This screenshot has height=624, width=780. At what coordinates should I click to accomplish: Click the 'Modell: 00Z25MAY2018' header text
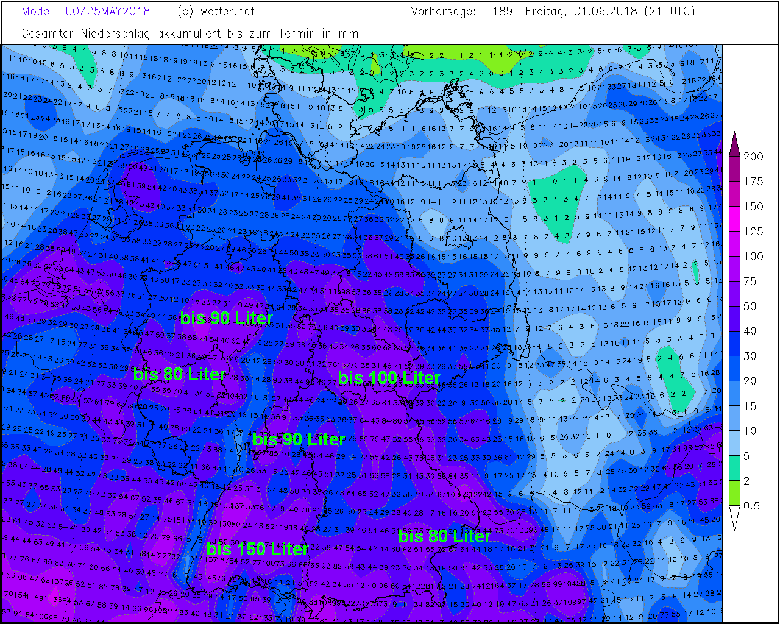point(86,12)
